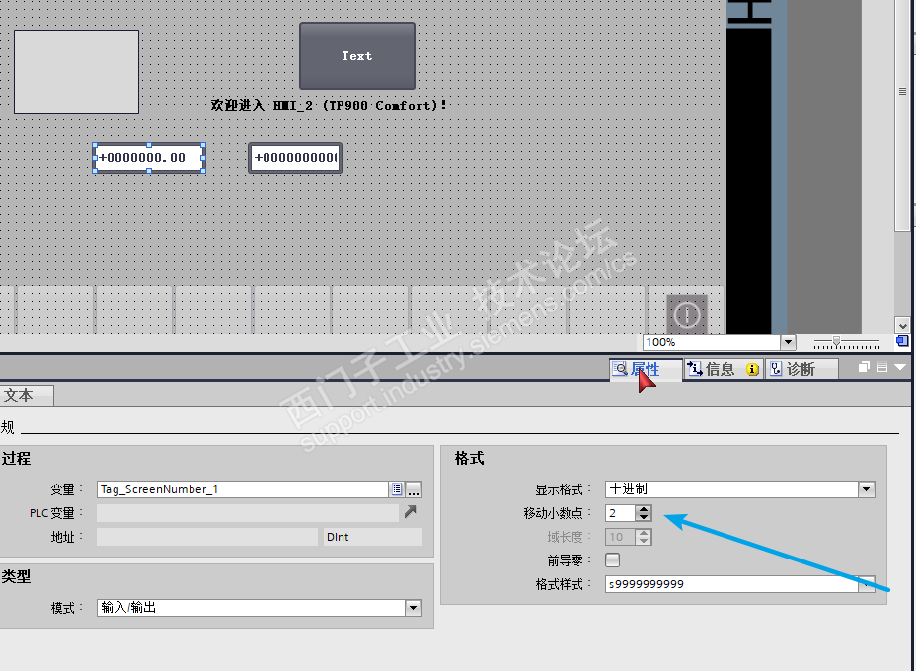
Task: Click the 格式样式 s9999999999 field
Action: (731, 584)
